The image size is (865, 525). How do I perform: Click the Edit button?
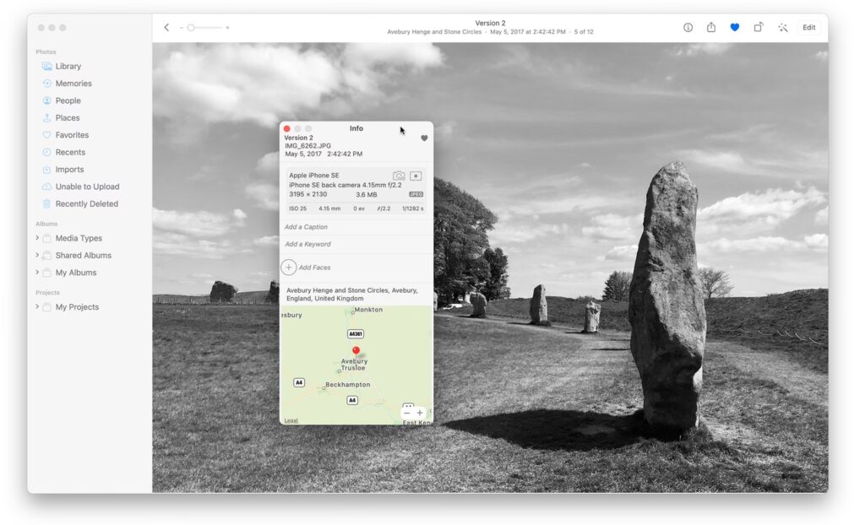click(808, 28)
